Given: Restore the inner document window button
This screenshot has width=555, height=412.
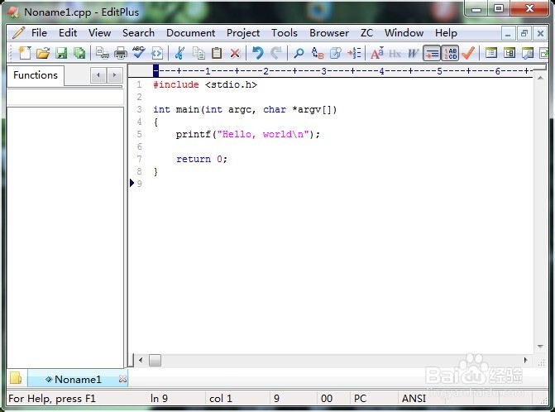Looking at the screenshot, I should (524, 34).
